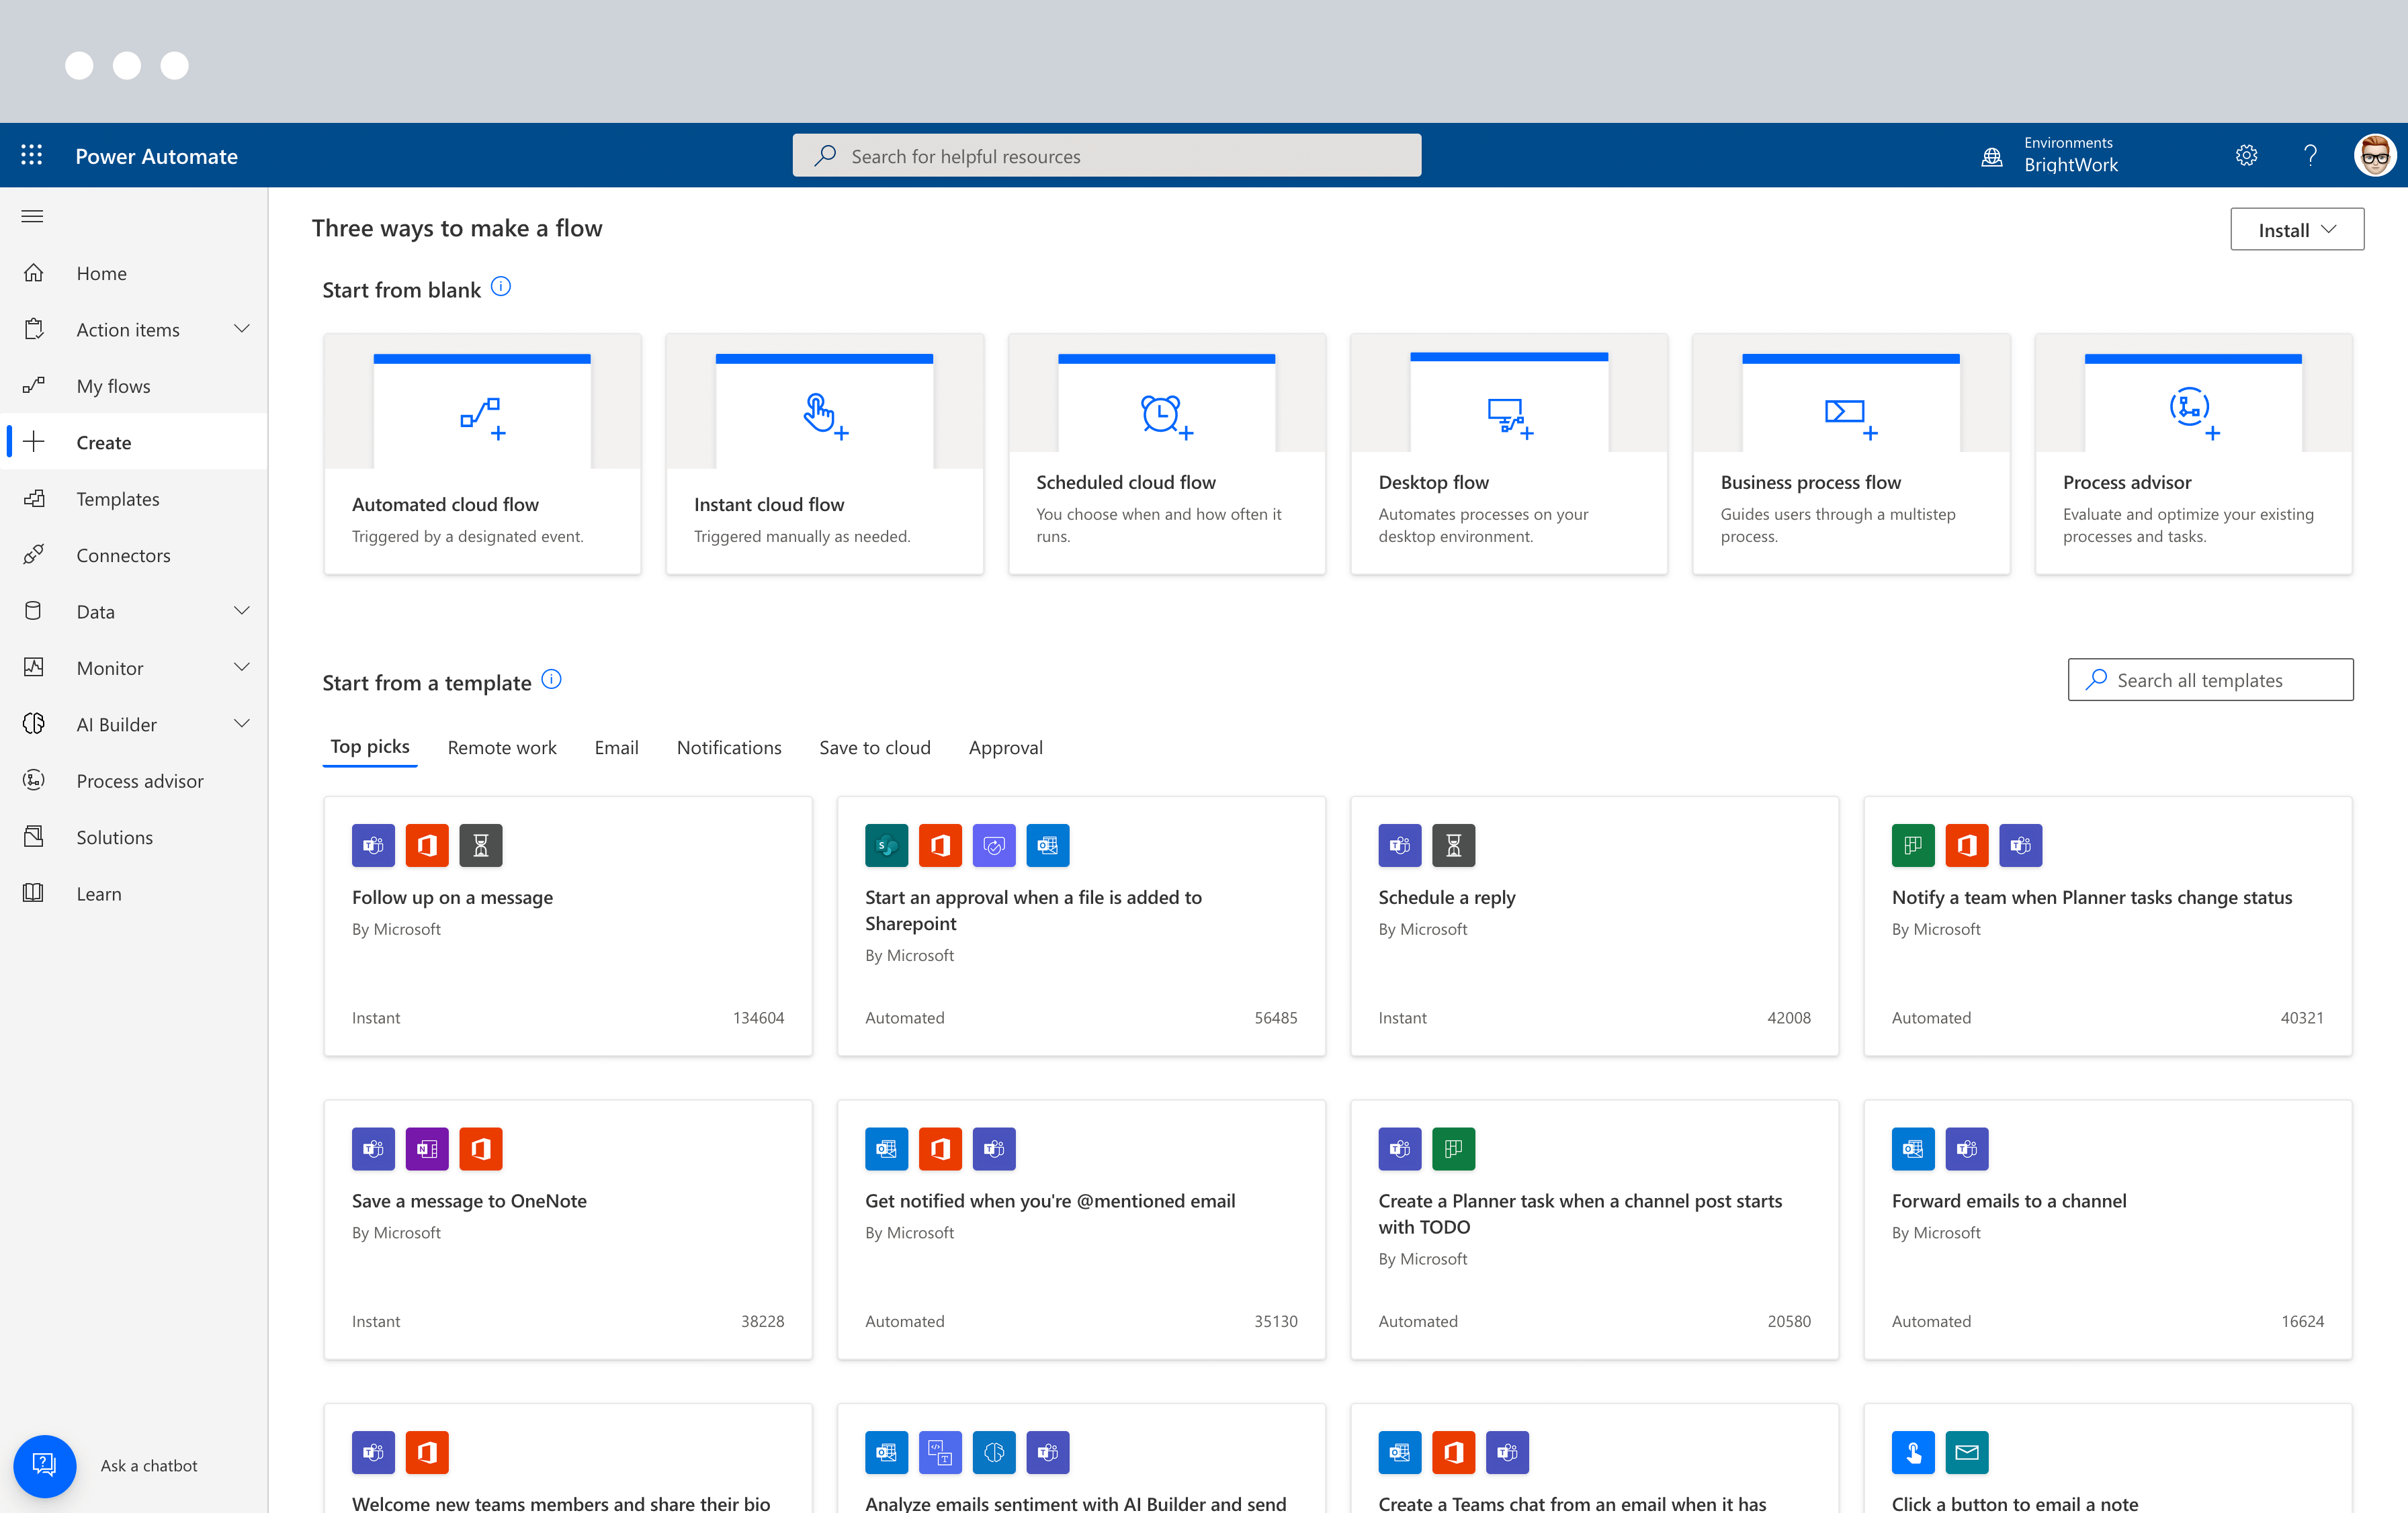The height and width of the screenshot is (1513, 2408).
Task: Expand the AI Builder section chevron
Action: point(241,723)
